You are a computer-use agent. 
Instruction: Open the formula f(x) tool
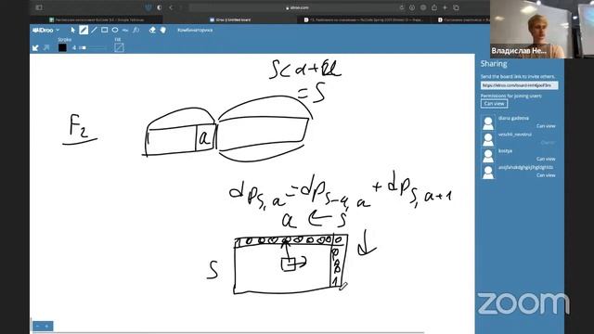coord(136,30)
